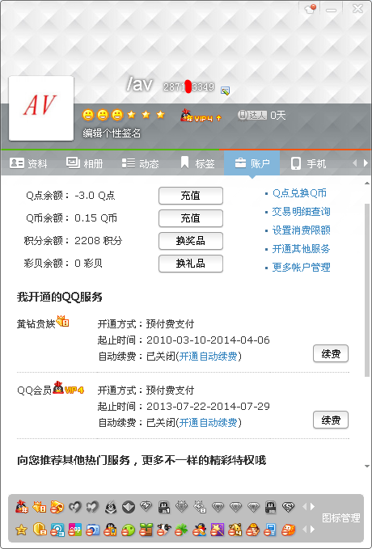Click the scrollbar down arrow in account panel
The image size is (372, 549).
[367, 466]
